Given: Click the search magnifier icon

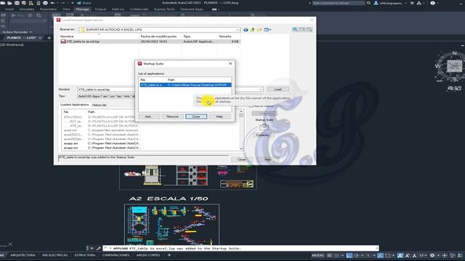Looking at the screenshot, I should coord(368,3).
